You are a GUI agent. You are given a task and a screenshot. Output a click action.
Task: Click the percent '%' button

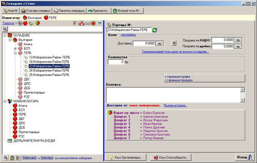[174, 43]
